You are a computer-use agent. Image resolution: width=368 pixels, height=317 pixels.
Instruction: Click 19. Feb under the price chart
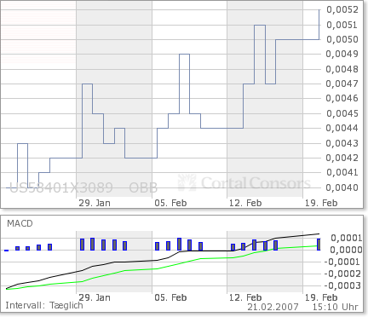tap(321, 203)
